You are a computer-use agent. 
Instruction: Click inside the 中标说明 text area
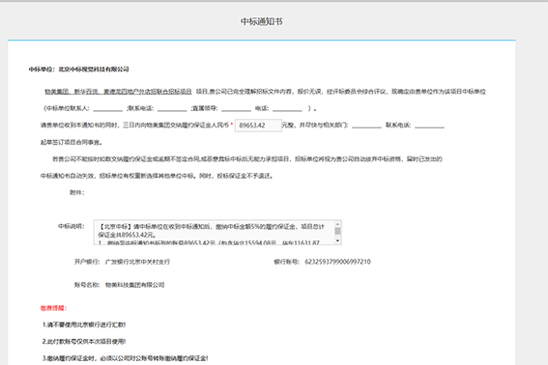[214, 233]
